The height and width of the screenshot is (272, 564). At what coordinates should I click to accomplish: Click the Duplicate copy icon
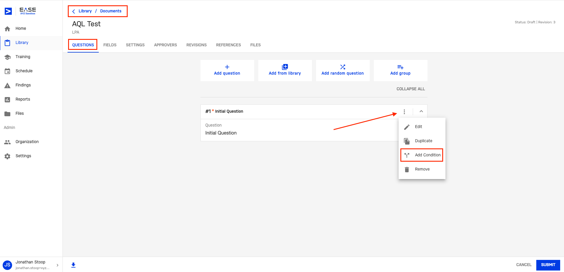click(407, 141)
